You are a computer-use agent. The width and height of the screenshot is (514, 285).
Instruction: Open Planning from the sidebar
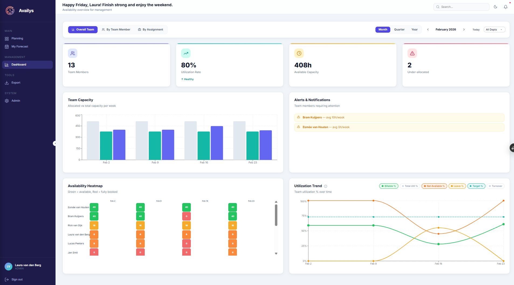pyautogui.click(x=17, y=38)
